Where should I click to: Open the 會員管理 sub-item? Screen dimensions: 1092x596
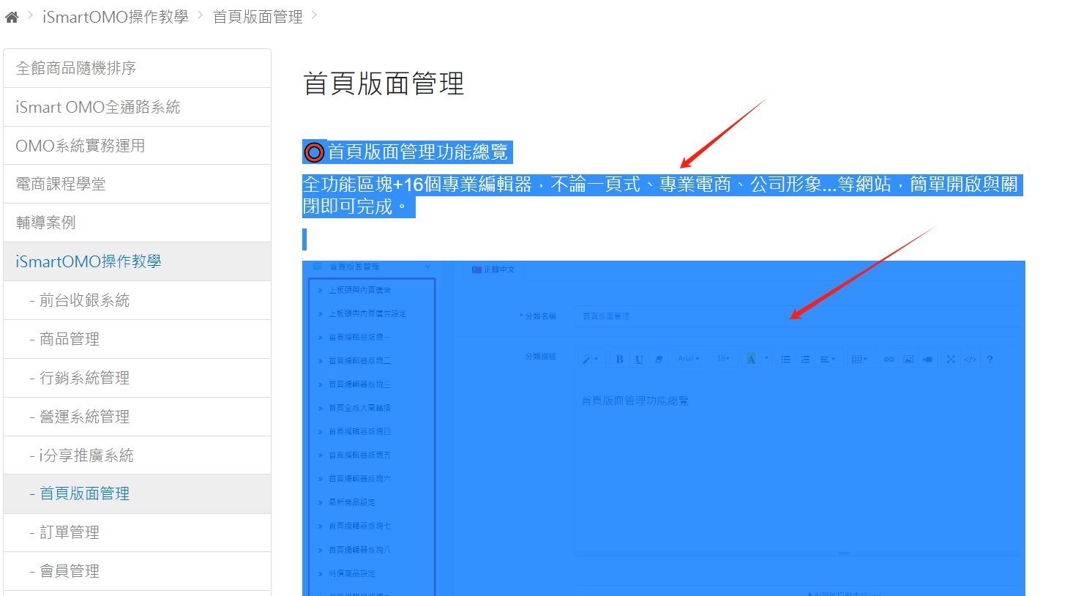pos(137,571)
